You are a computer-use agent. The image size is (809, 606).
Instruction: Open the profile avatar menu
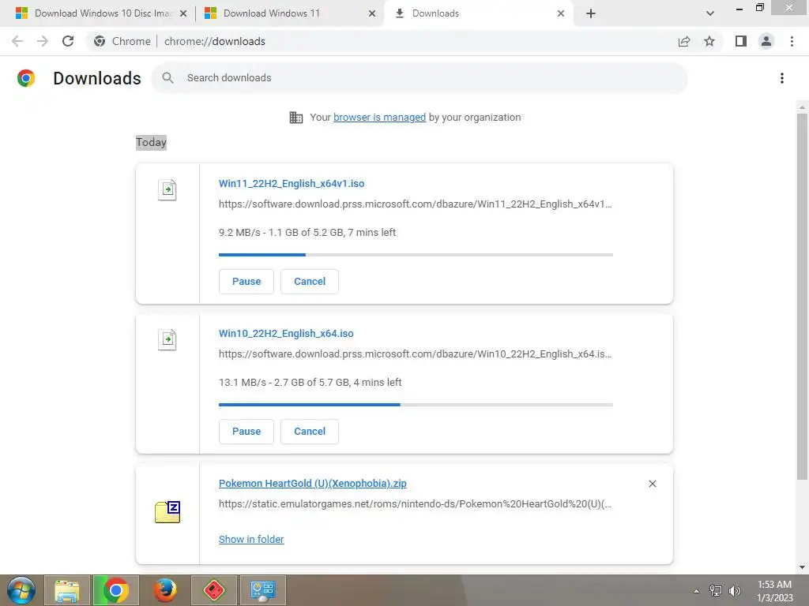pos(766,41)
